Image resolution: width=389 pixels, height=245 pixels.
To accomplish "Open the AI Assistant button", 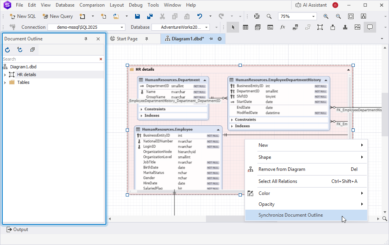I will [311, 5].
